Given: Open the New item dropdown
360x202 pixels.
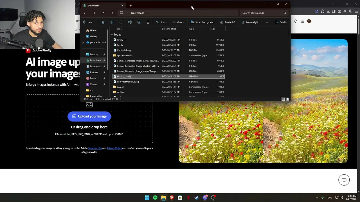Looking at the screenshot, I should [x=89, y=22].
